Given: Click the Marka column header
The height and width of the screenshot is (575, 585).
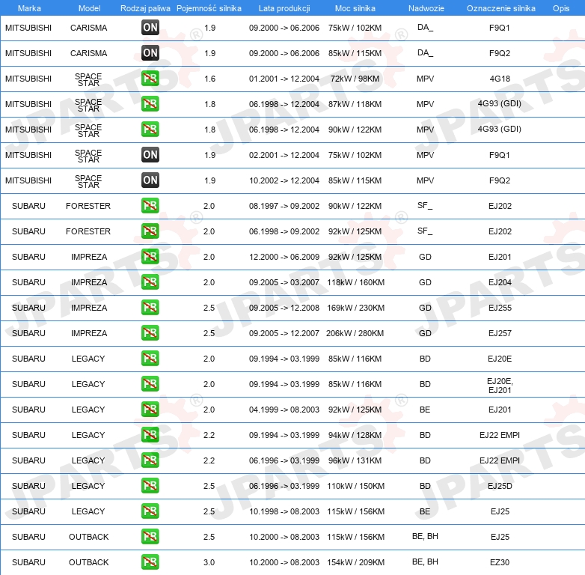Looking at the screenshot, I should pyautogui.click(x=29, y=8).
